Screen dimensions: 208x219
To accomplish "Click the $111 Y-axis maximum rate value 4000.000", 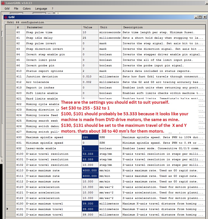I will click(x=90, y=176).
